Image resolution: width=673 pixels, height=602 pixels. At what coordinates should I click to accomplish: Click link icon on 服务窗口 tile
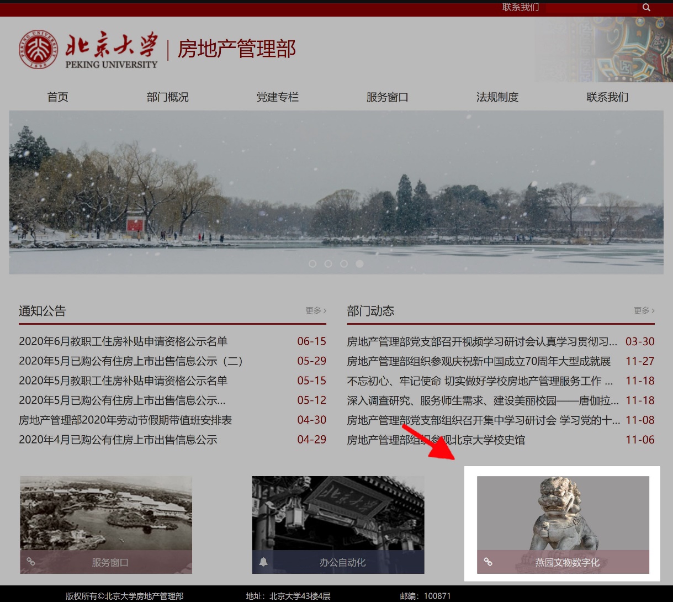coord(31,562)
